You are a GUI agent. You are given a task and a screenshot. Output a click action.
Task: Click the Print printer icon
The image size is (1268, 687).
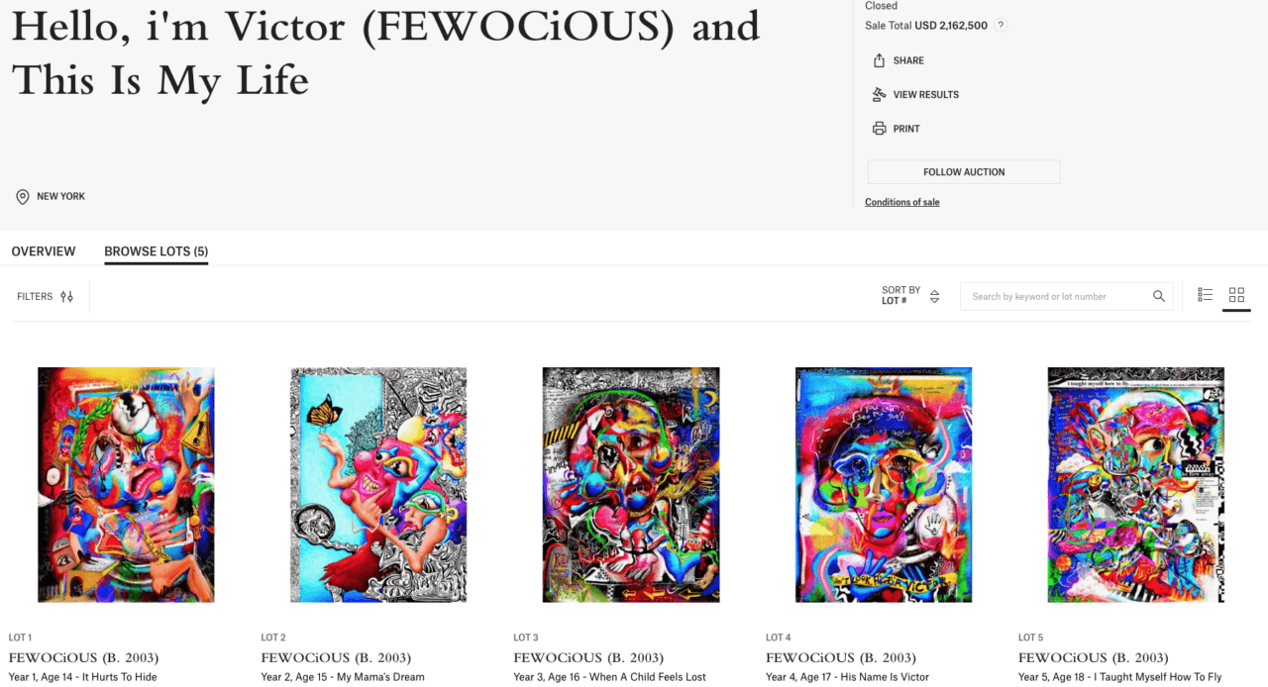(x=879, y=129)
